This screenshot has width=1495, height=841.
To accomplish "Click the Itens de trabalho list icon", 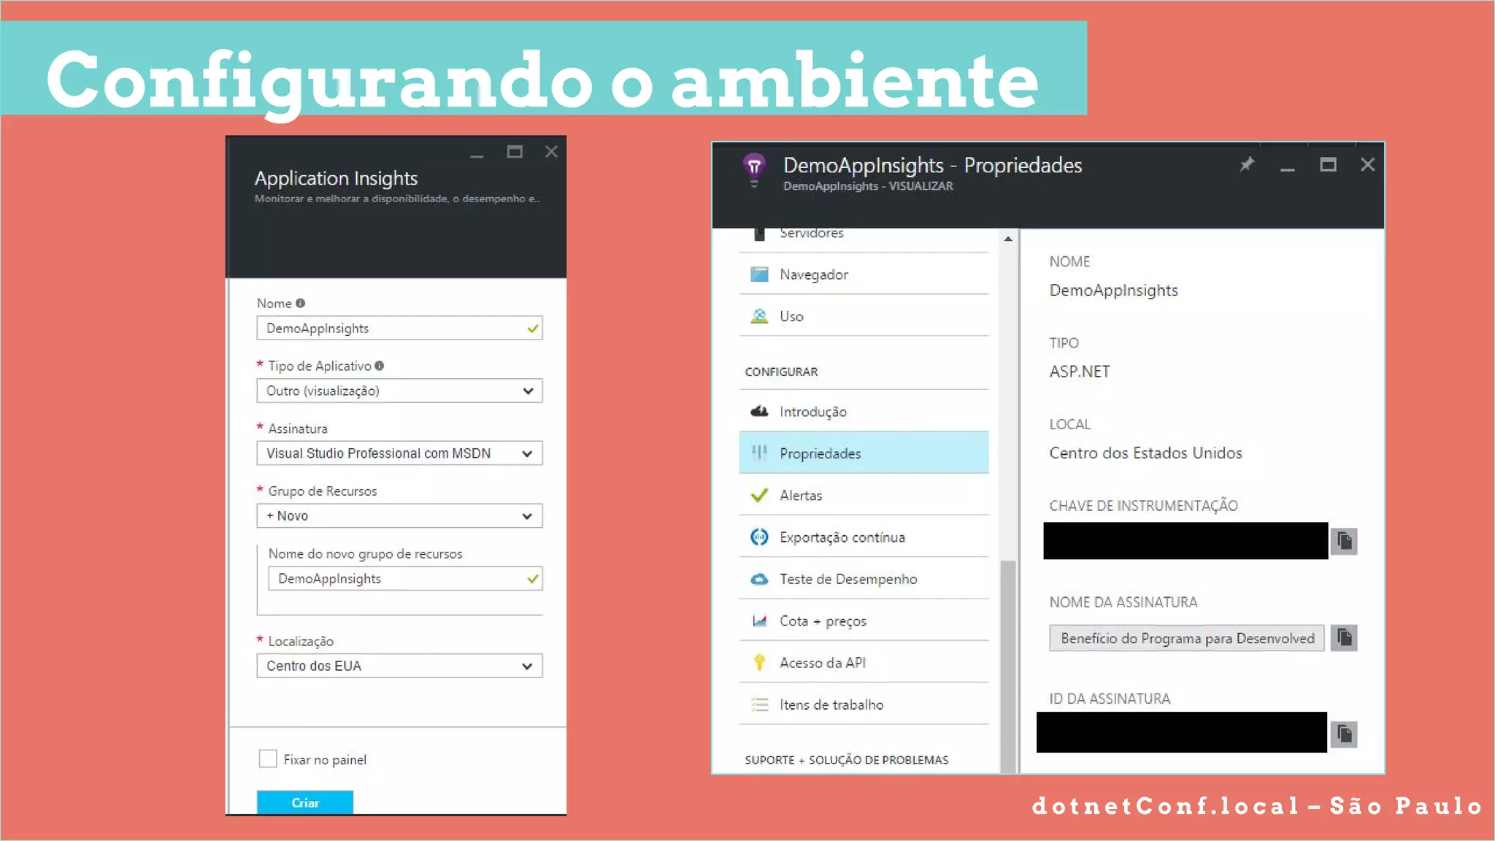I will [x=759, y=704].
